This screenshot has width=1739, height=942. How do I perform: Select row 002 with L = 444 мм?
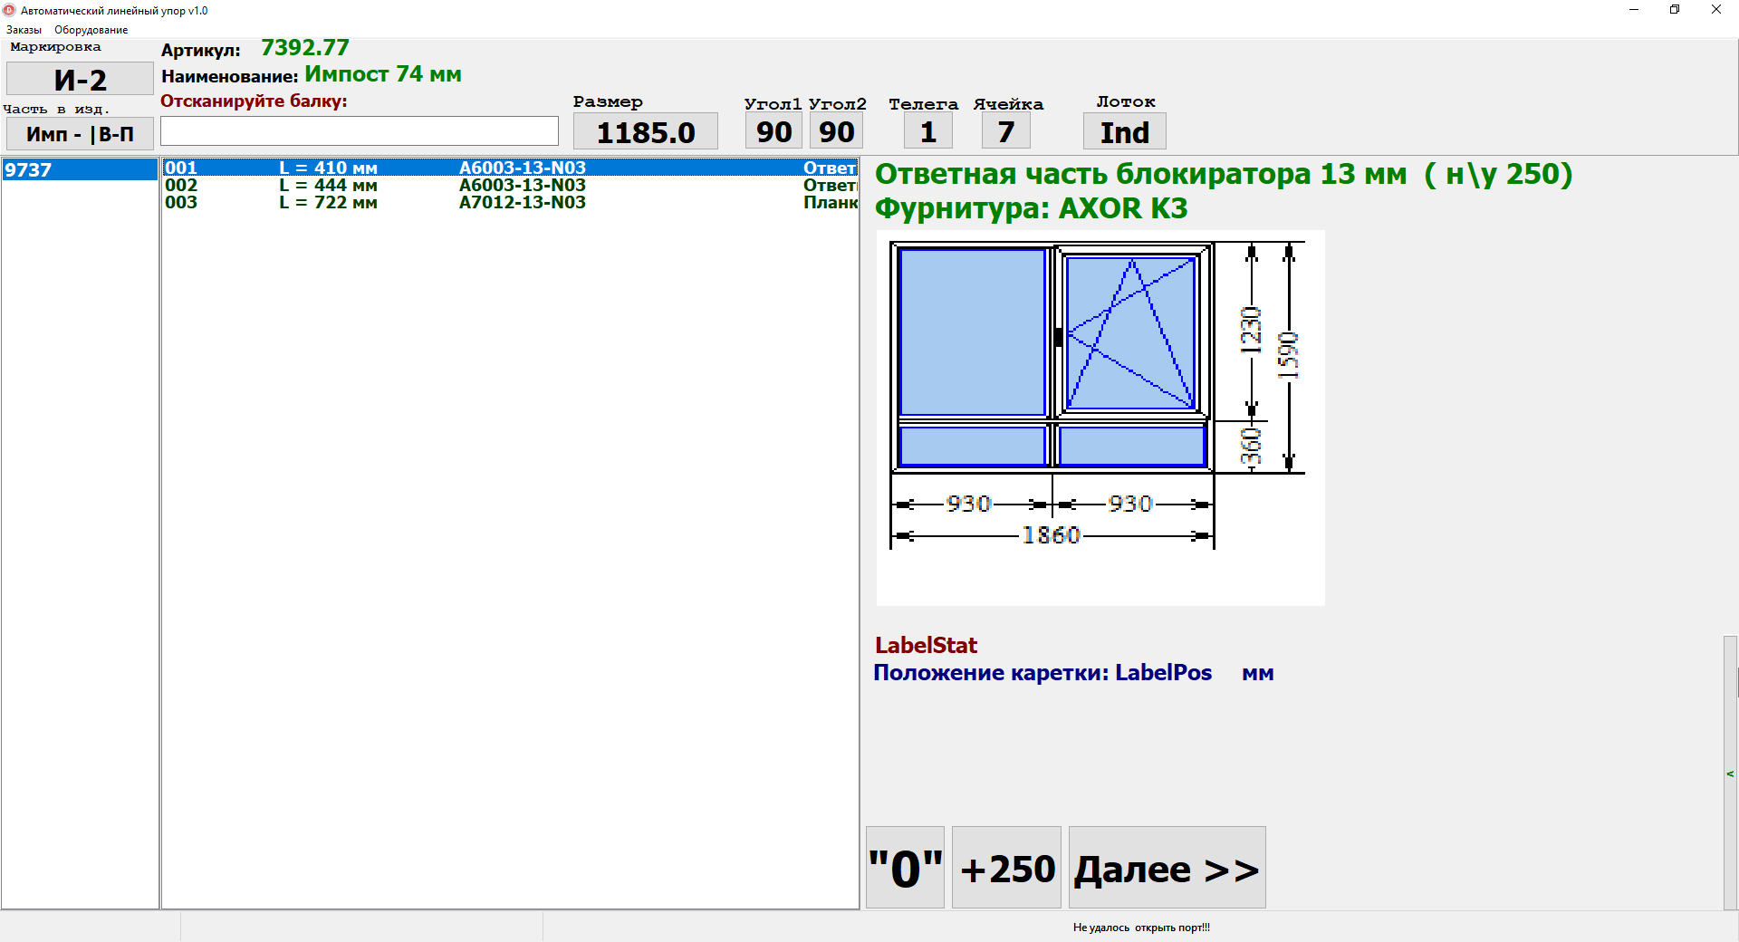coord(509,185)
